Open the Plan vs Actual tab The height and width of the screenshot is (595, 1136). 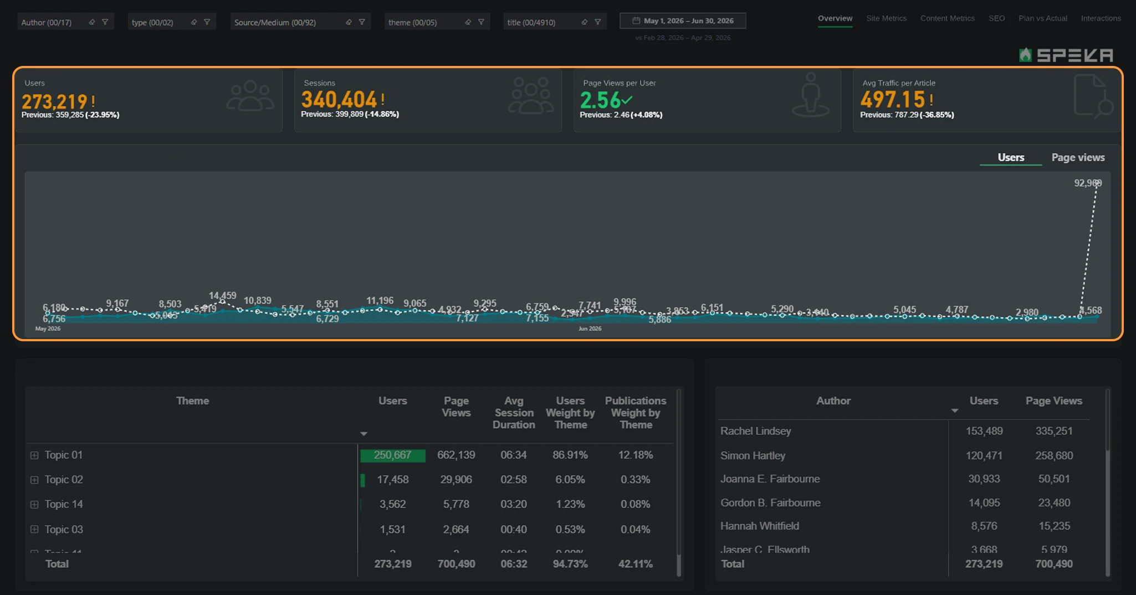pos(1042,18)
